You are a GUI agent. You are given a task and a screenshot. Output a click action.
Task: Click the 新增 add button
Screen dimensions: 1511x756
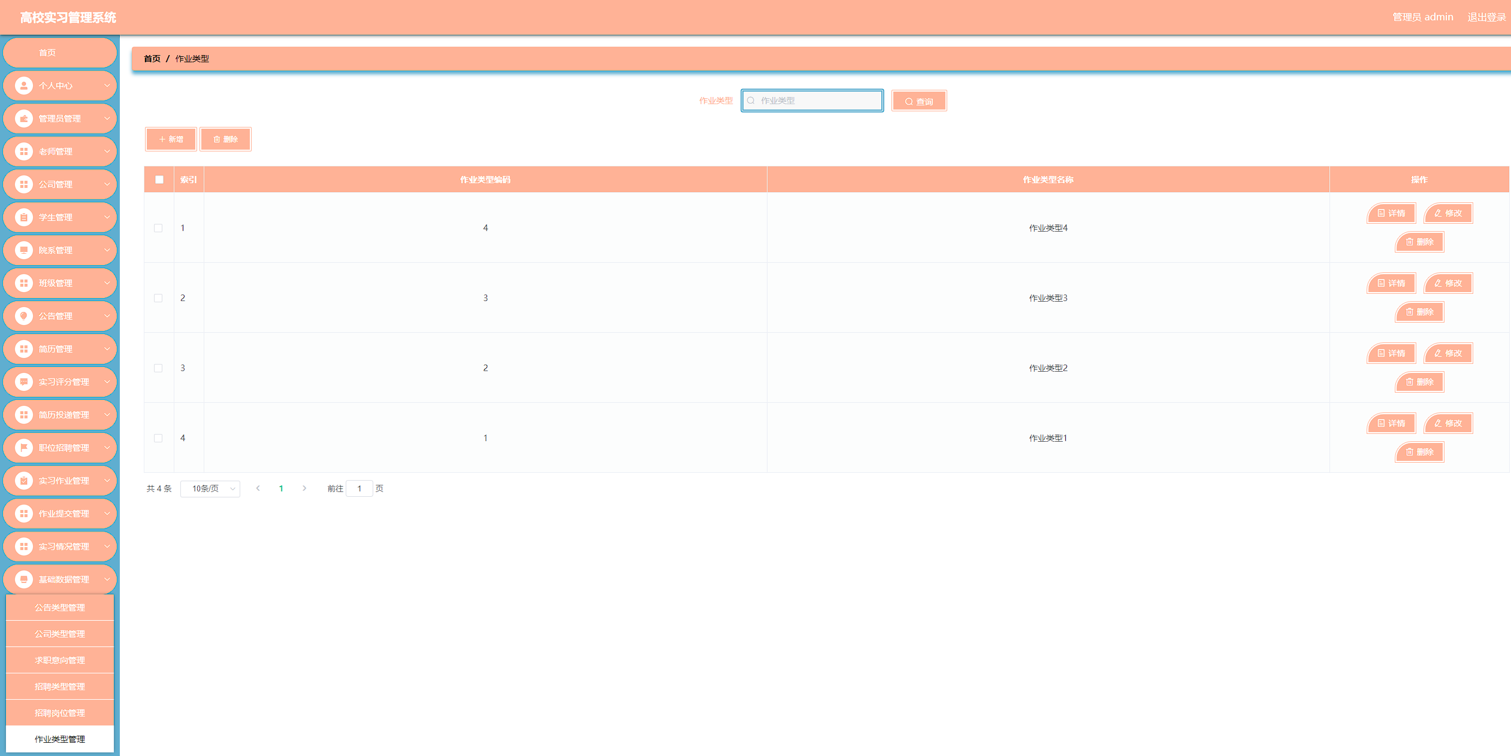171,139
